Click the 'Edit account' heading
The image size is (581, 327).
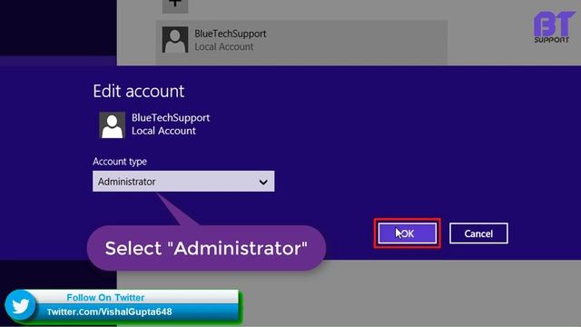pyautogui.click(x=139, y=91)
